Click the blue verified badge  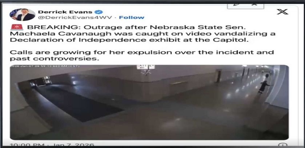tap(99, 12)
